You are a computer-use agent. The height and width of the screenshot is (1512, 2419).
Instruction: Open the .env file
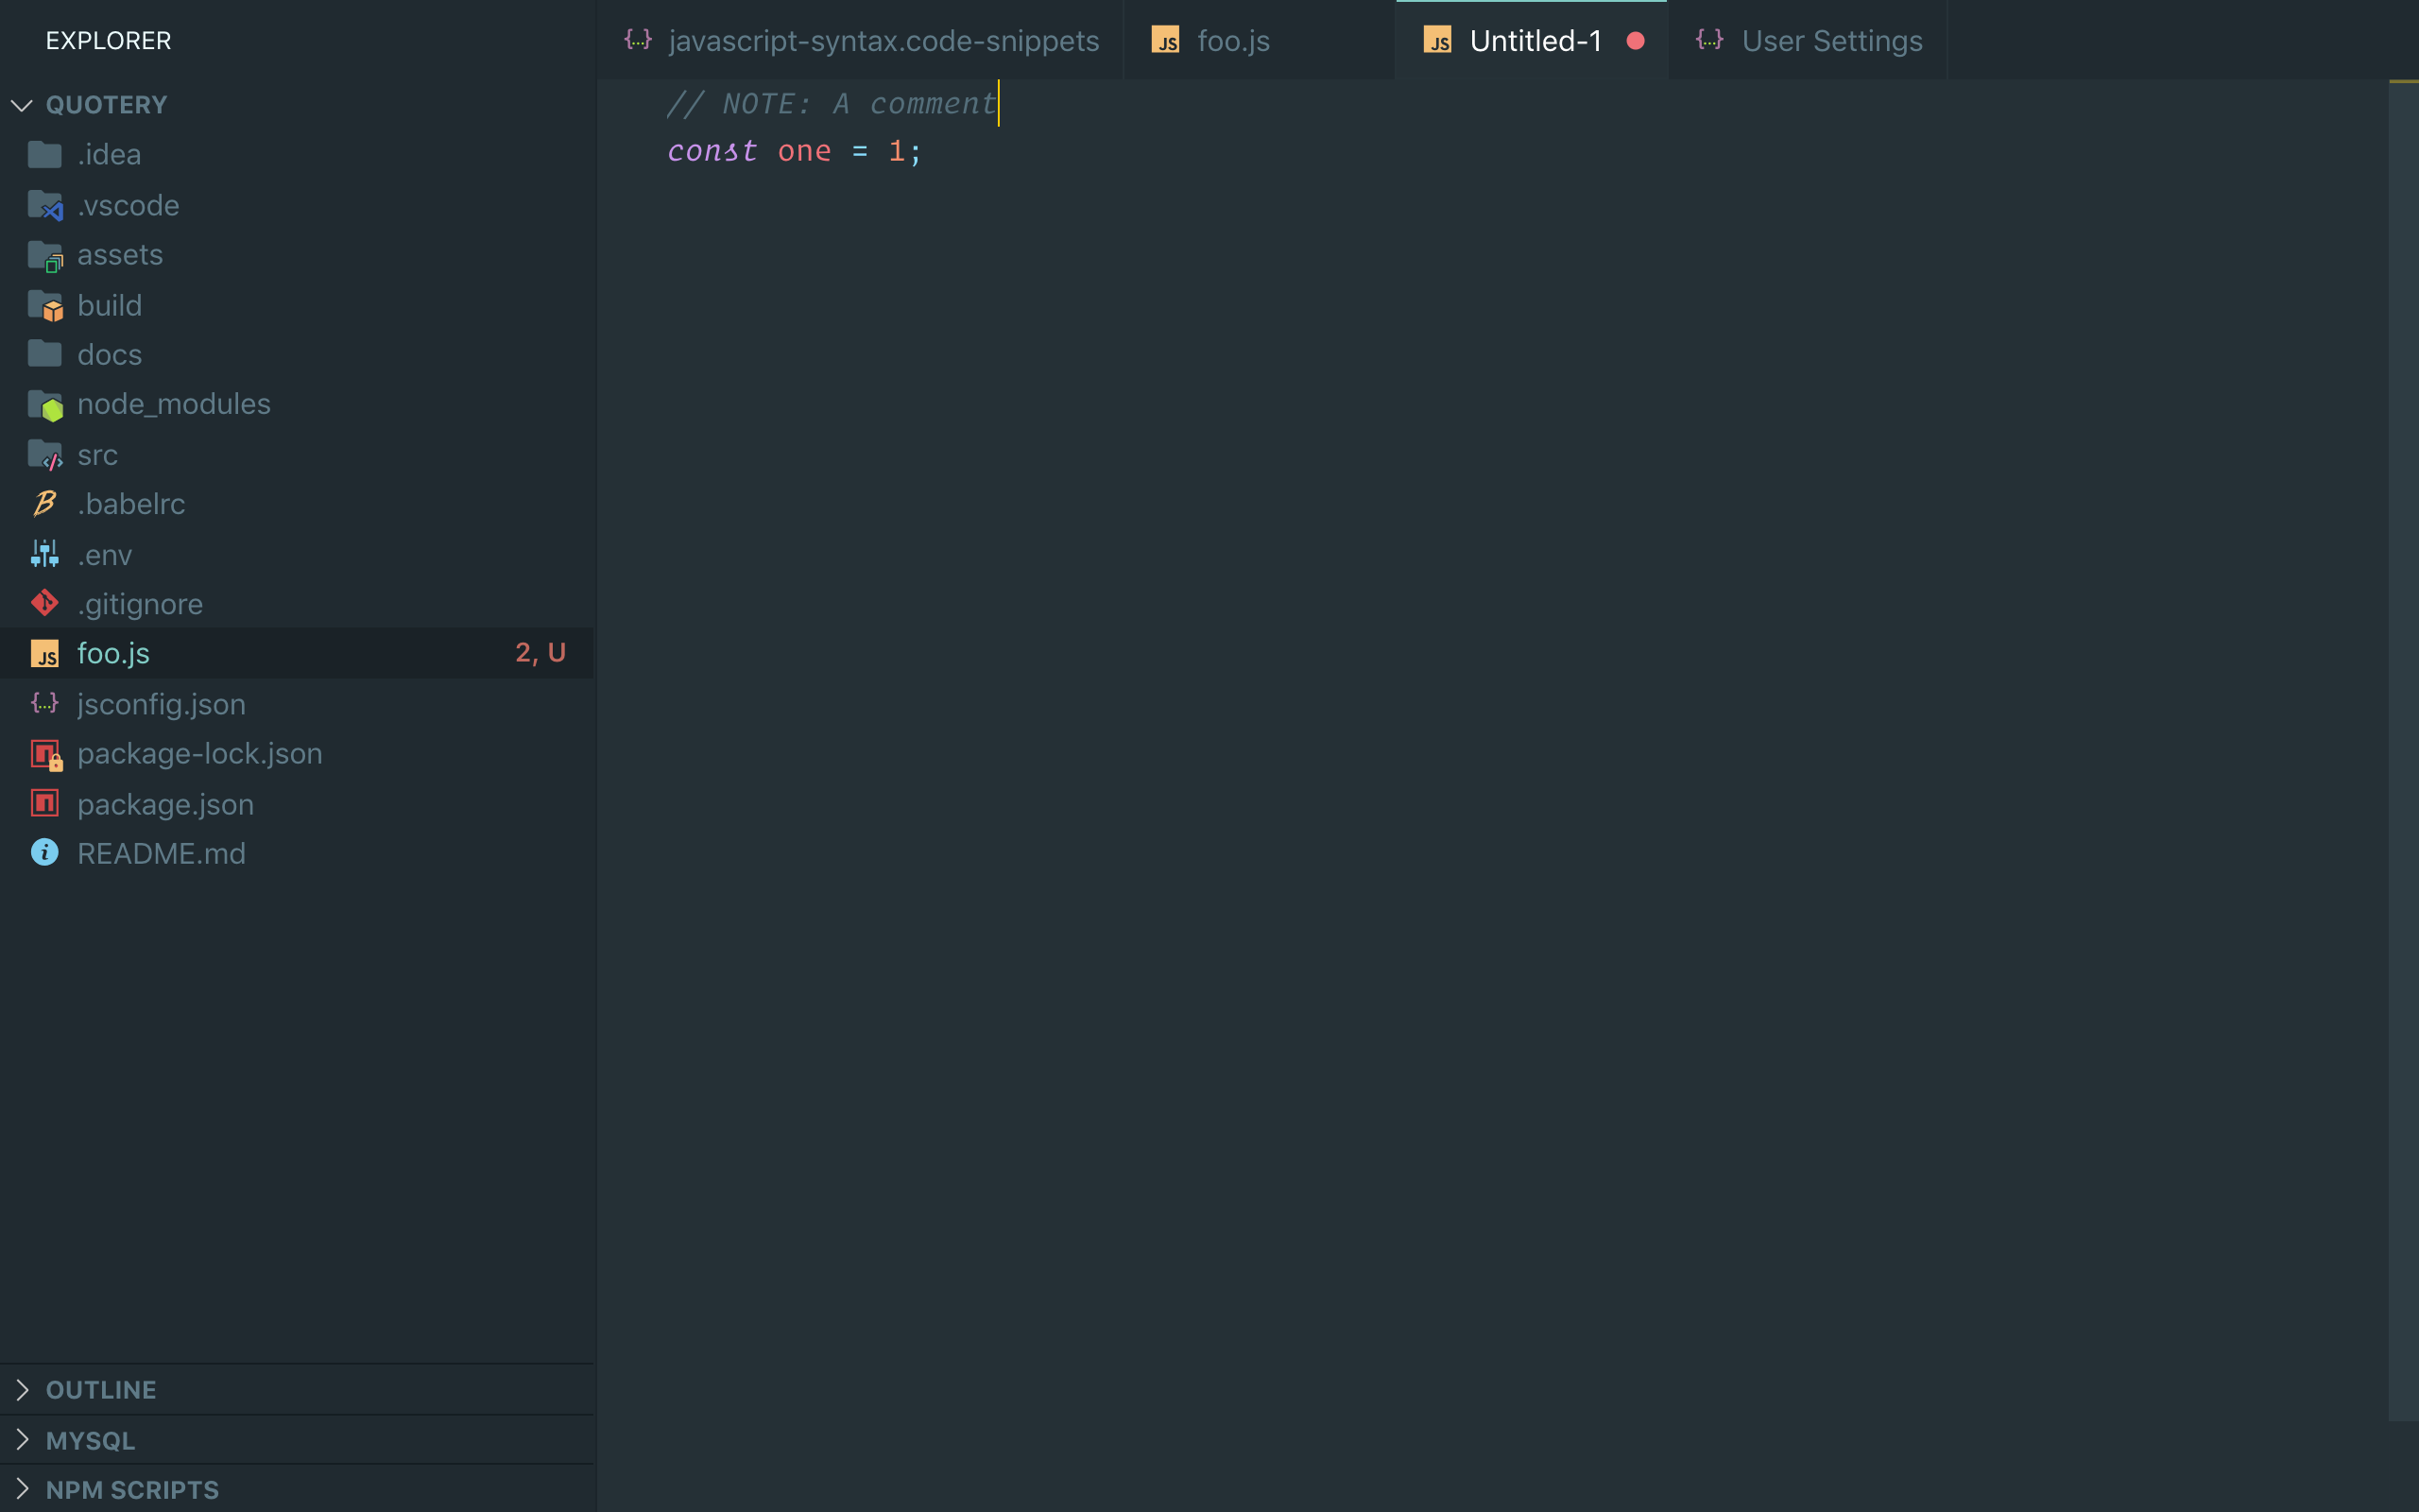pos(297,554)
